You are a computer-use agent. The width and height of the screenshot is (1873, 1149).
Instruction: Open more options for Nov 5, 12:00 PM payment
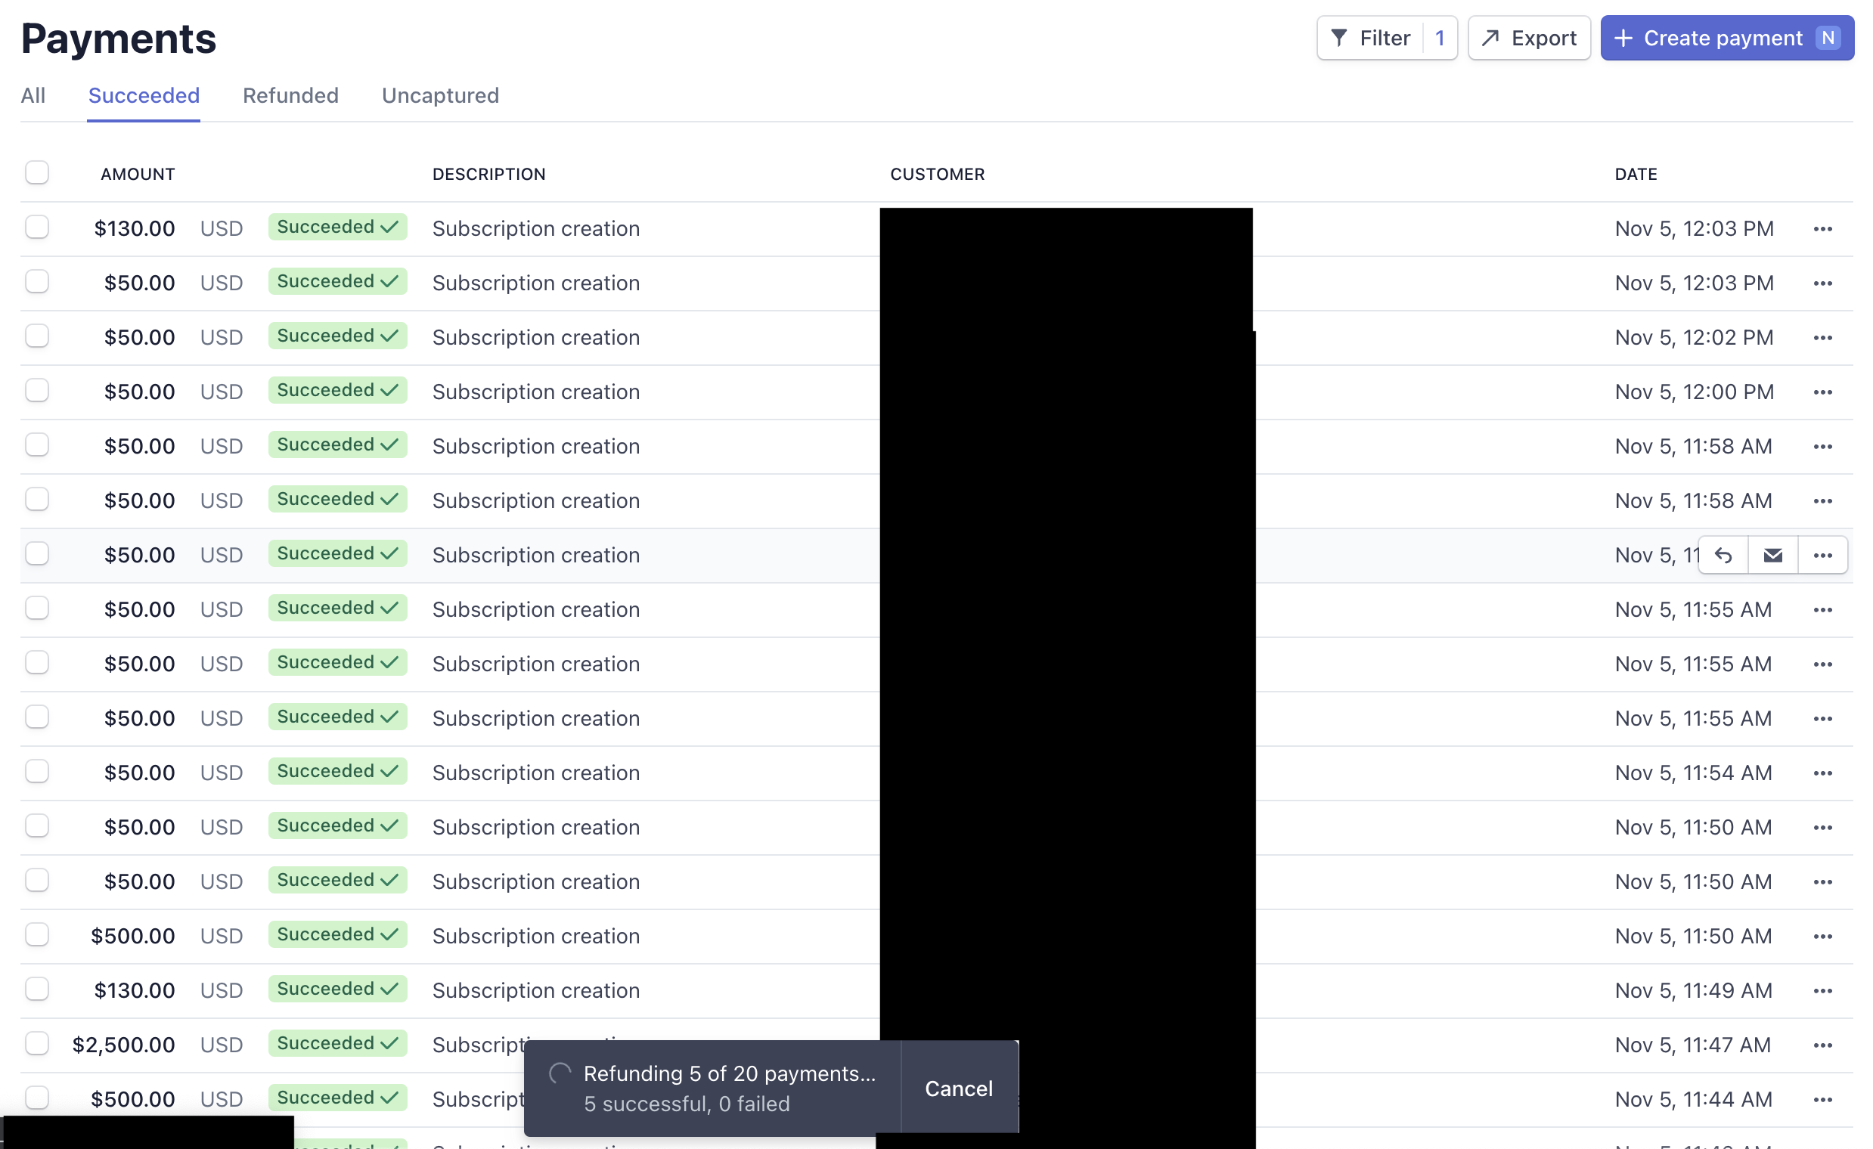click(x=1822, y=392)
